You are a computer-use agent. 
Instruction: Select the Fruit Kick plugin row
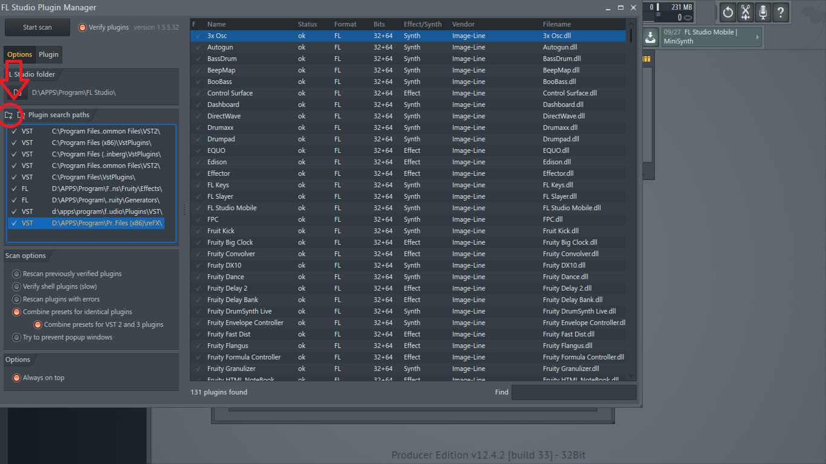click(408, 231)
